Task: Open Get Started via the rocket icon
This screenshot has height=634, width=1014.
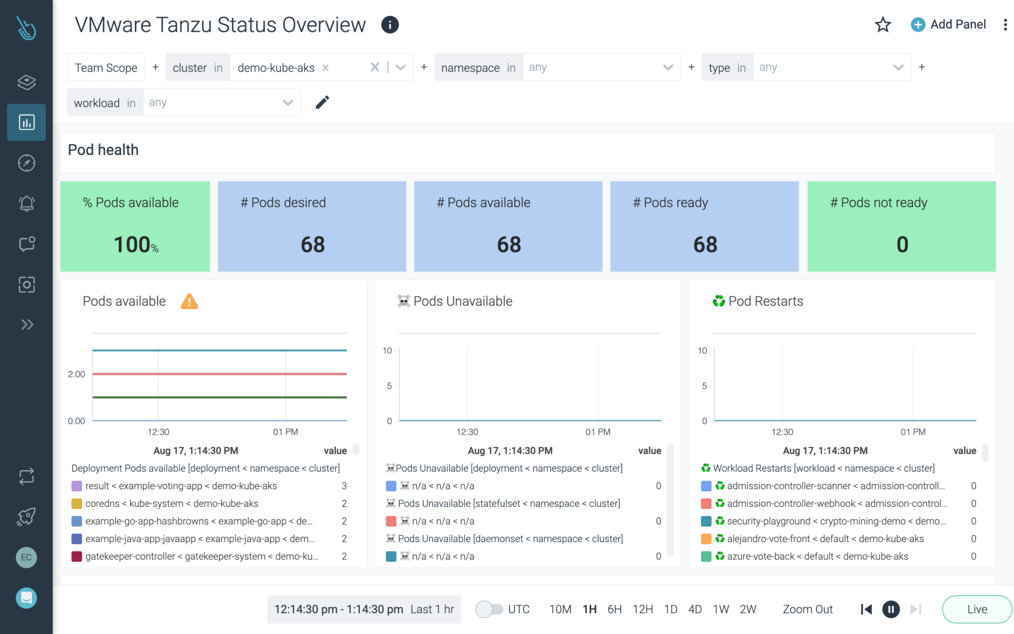Action: [x=26, y=516]
